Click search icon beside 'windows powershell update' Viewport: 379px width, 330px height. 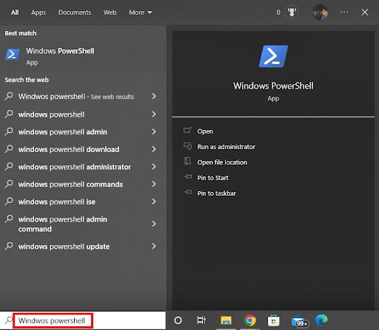pos(9,246)
